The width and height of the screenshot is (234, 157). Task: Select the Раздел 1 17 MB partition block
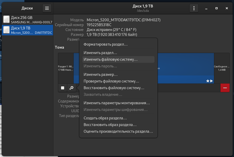[66, 68]
